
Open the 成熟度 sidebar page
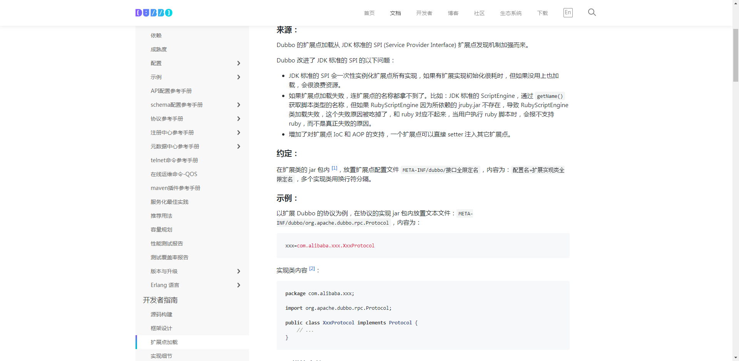(x=159, y=49)
